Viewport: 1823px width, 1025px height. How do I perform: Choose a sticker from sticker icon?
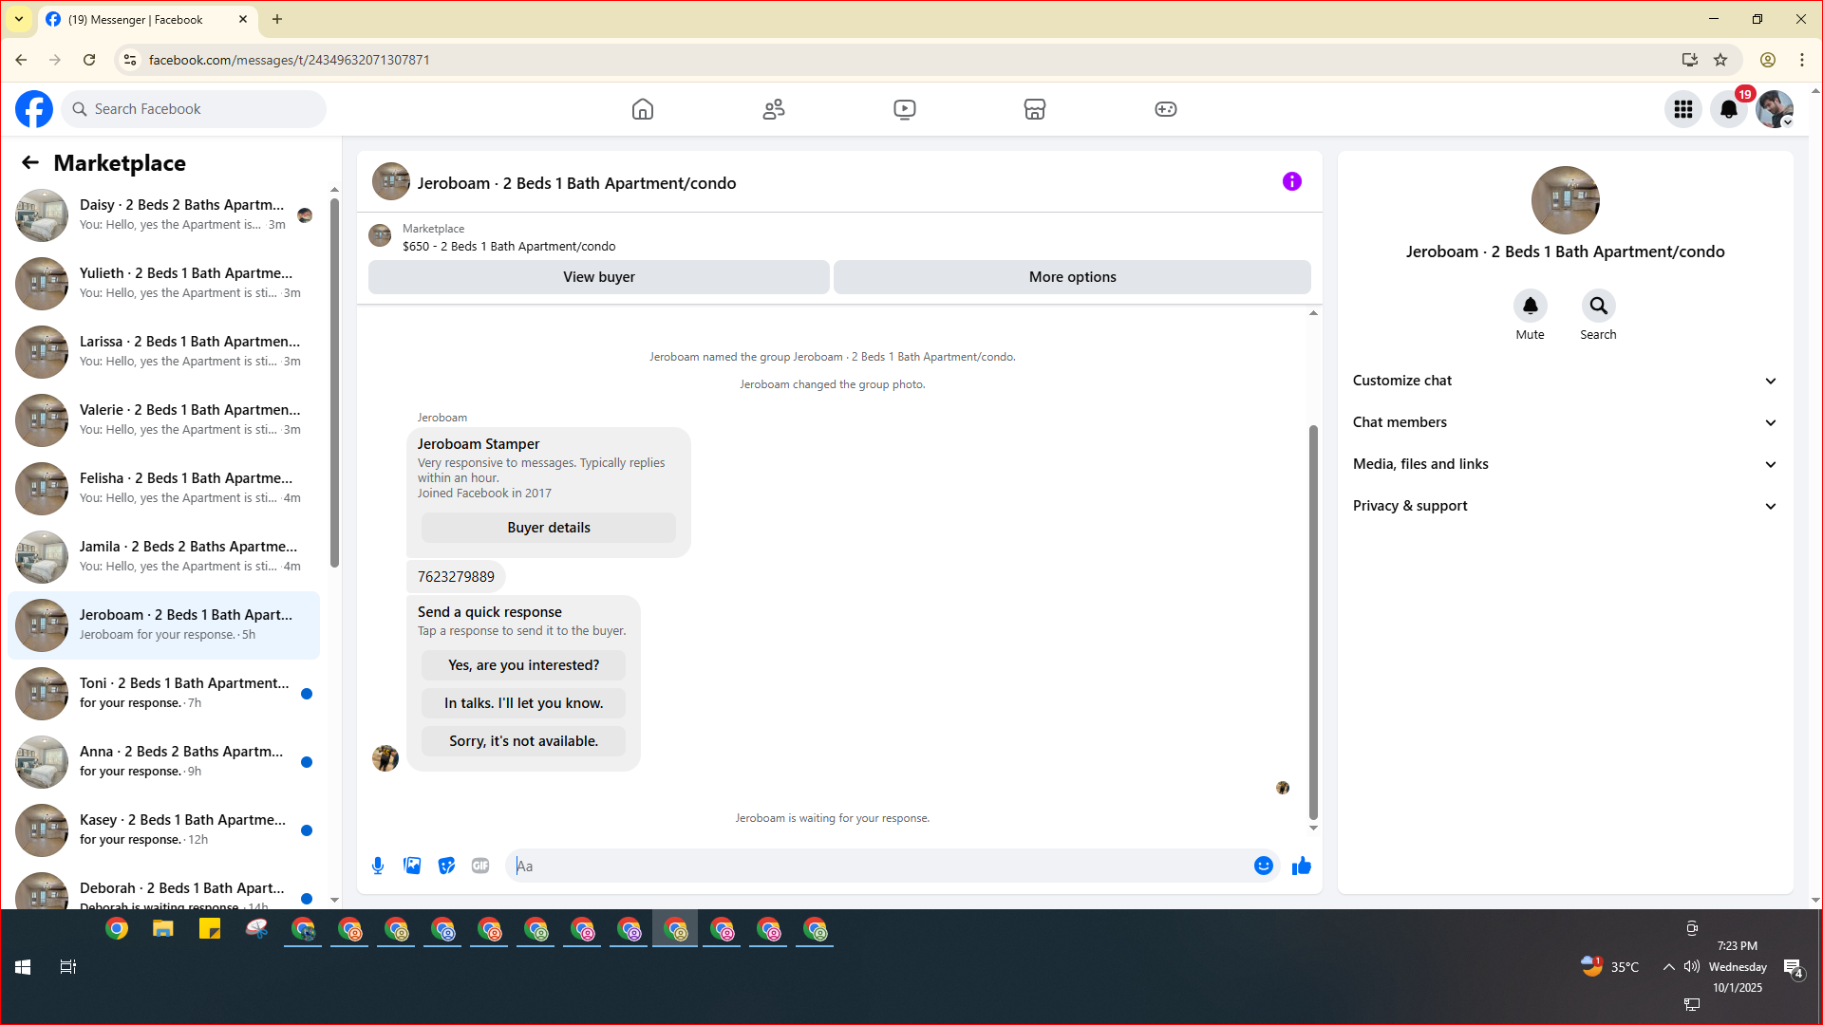pyautogui.click(x=446, y=866)
